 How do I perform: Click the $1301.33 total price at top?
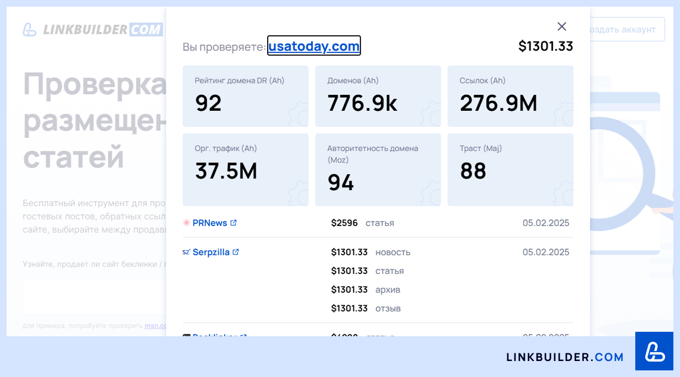click(x=546, y=46)
